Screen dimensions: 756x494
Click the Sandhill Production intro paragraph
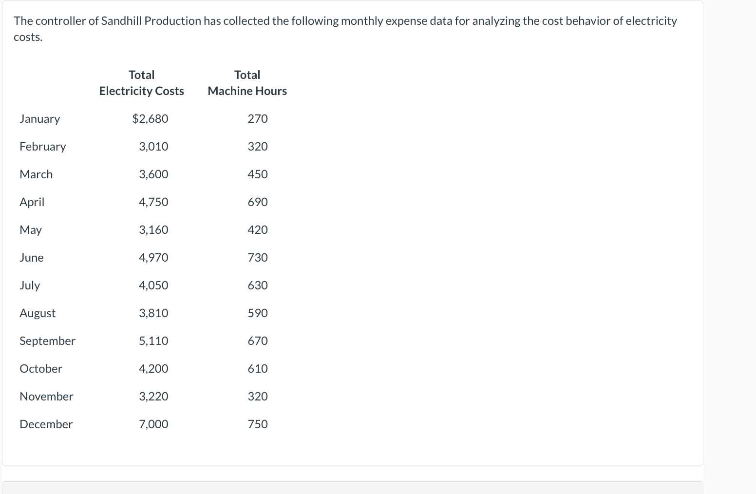(x=345, y=29)
